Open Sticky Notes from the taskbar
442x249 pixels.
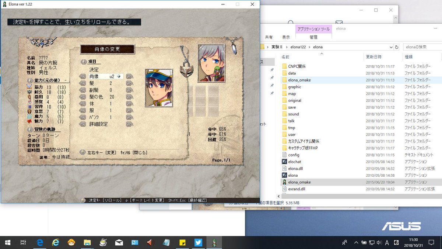point(182,242)
